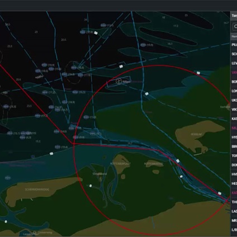Screen dimensions: 237x237
Task: Click the wreck symbol labeled (16.9)
Action: pyautogui.click(x=65, y=102)
